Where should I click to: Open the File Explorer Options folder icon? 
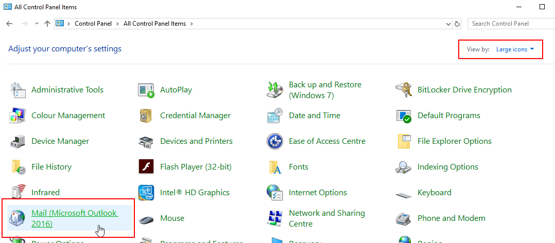click(x=404, y=141)
